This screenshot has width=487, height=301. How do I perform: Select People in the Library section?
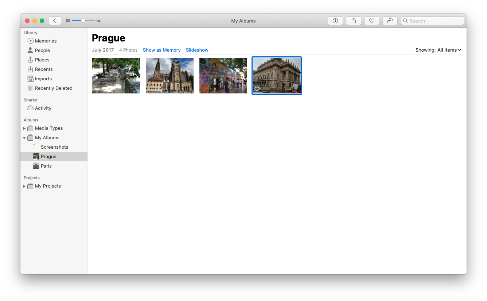42,51
